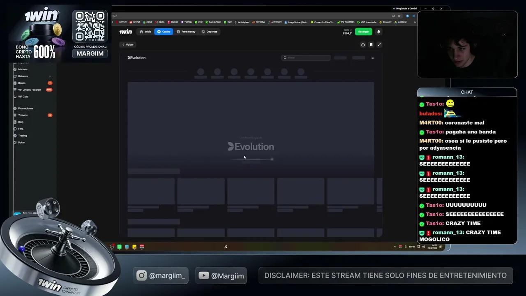Expand the Betwave sidebar chevron

point(50,76)
